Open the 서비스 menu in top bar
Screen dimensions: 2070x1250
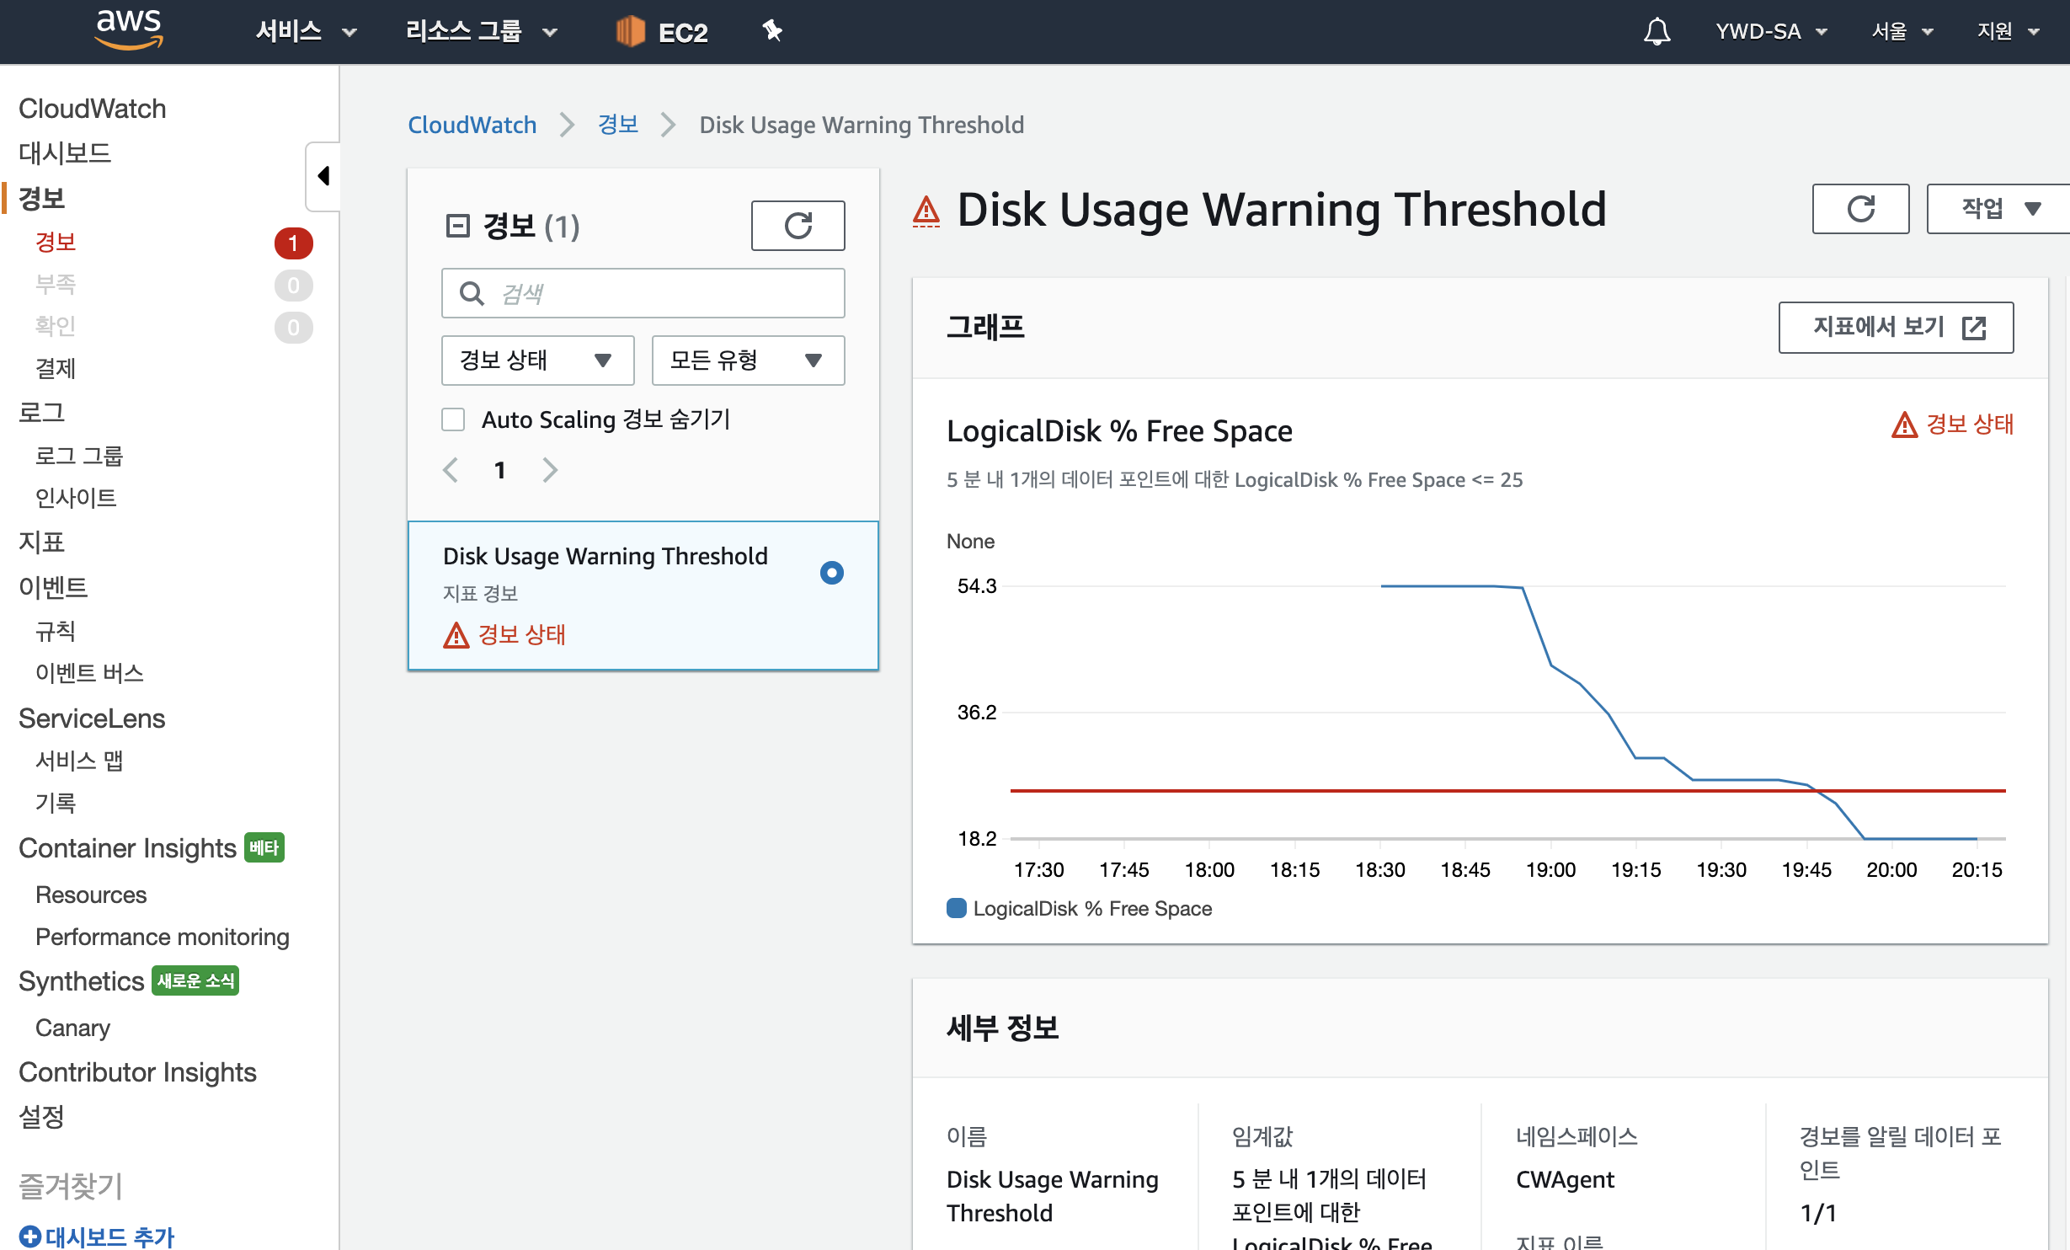pos(306,32)
